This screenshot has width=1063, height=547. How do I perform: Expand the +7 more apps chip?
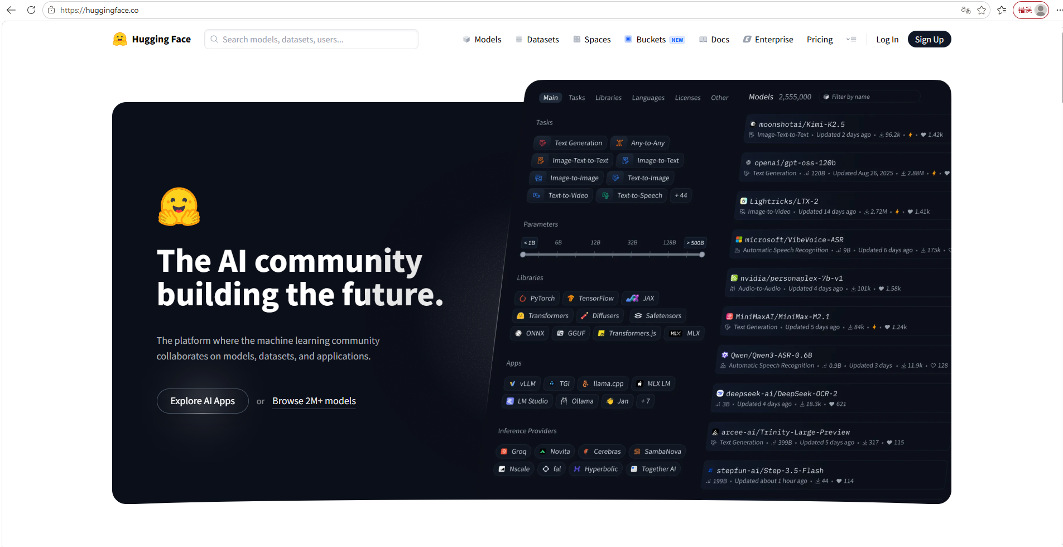[645, 401]
